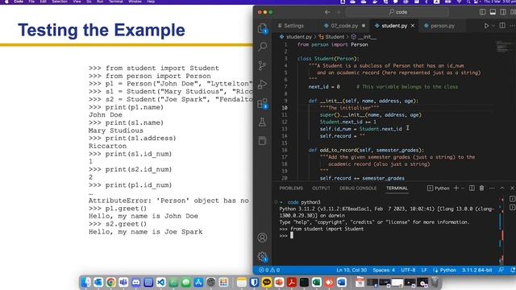
Task: Click Ln 10, Col 30 go-to-line
Action: [x=352, y=270]
